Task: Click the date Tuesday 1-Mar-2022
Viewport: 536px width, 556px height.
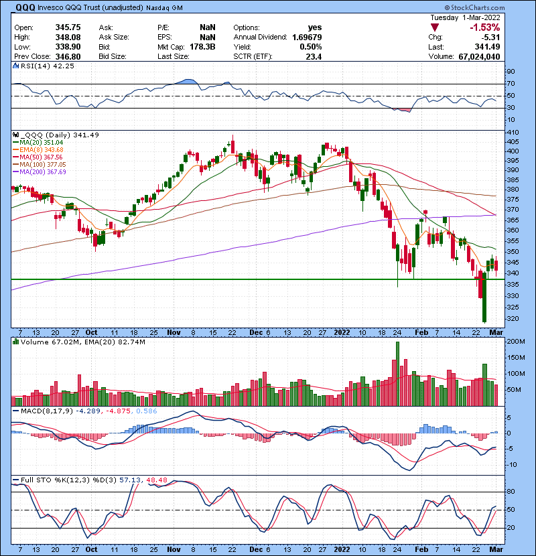Action: point(465,17)
